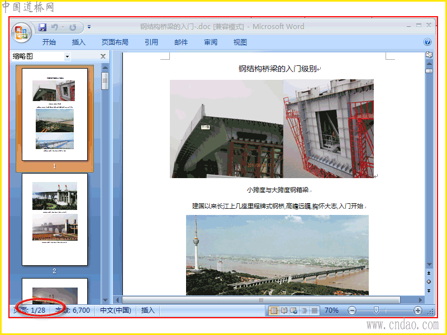Select page 2 thumbnail
This screenshot has width=447, height=335.
55,219
